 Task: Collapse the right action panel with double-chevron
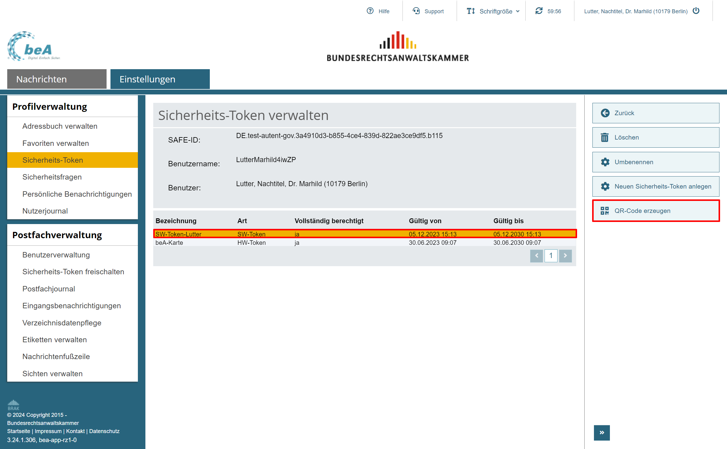coord(601,432)
